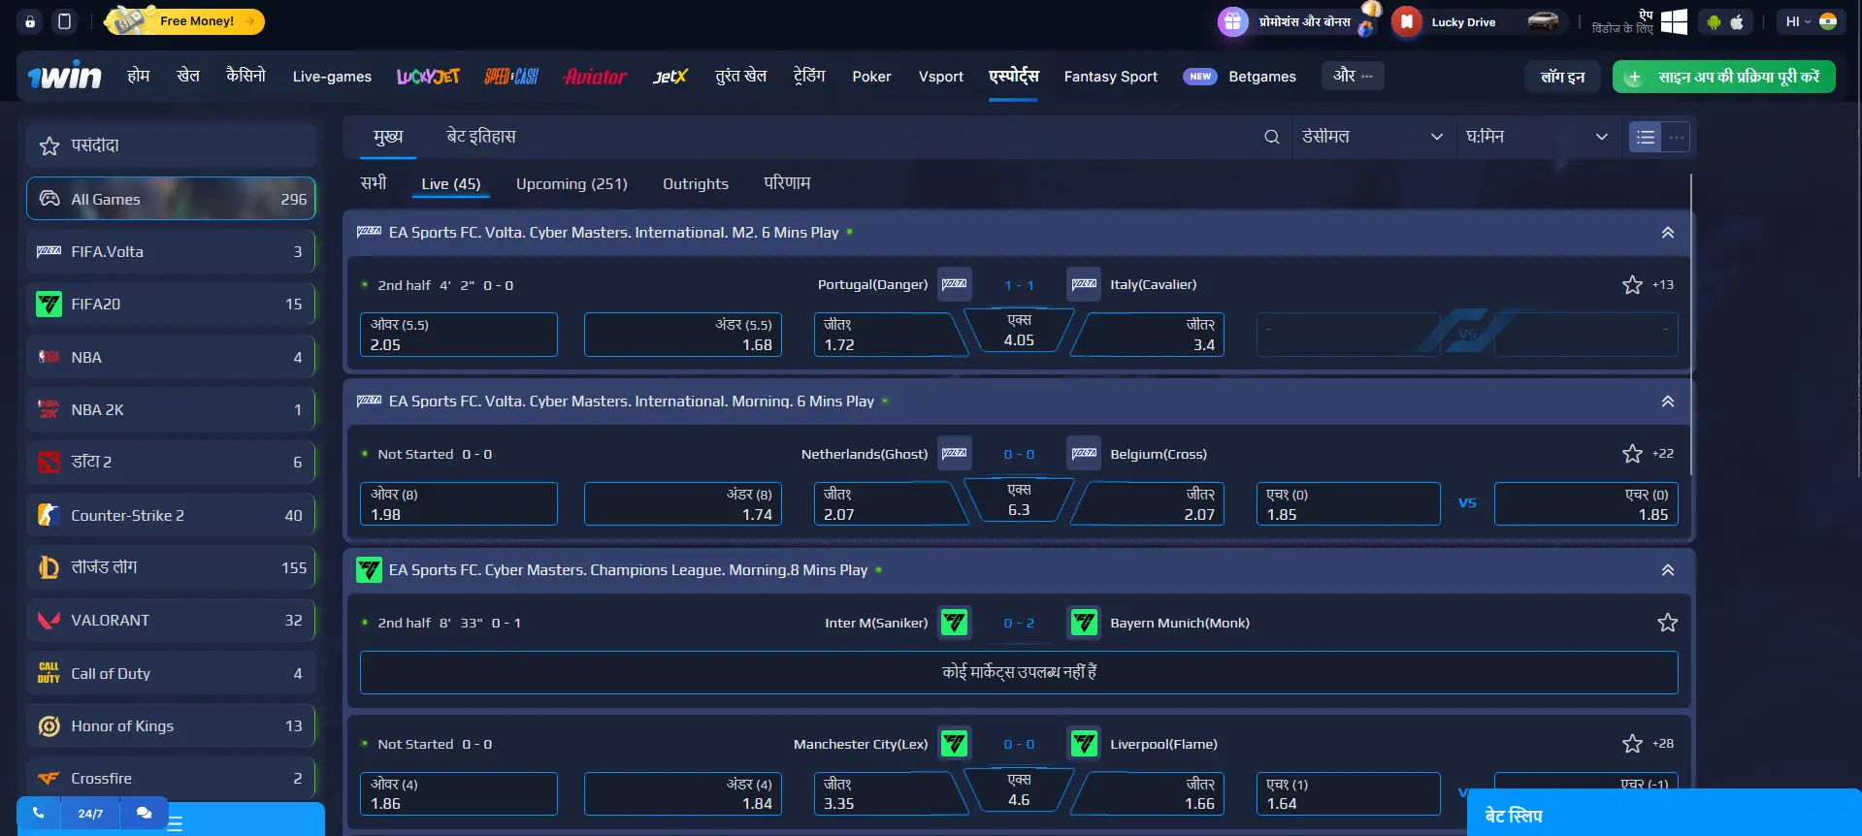Image resolution: width=1862 pixels, height=836 pixels.
Task: Click the green sign-up button
Action: point(1723,77)
